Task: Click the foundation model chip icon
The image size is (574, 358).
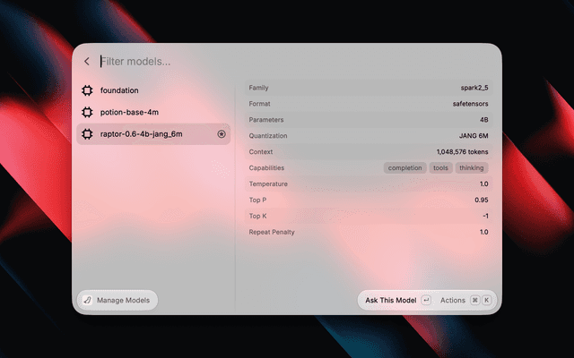Action: [87, 90]
